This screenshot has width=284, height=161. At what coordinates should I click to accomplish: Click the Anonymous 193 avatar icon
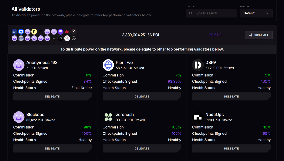[19, 65]
